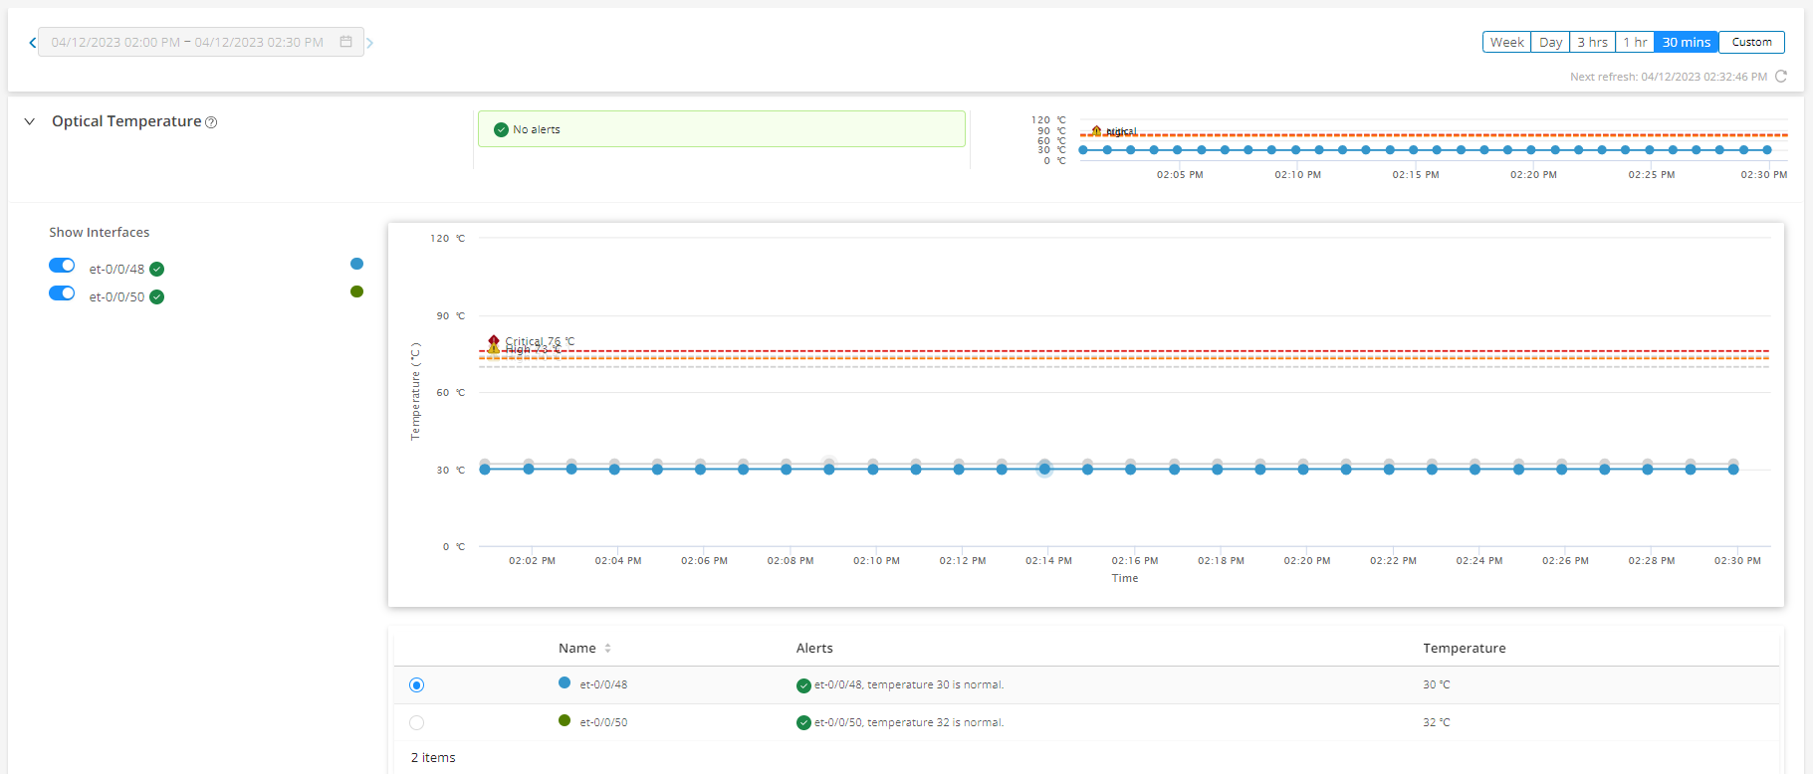The height and width of the screenshot is (774, 1813).
Task: Toggle off the et-0/0/50 interface switch
Action: 62,293
